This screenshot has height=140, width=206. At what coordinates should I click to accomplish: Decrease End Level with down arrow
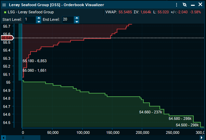[x=77, y=22]
